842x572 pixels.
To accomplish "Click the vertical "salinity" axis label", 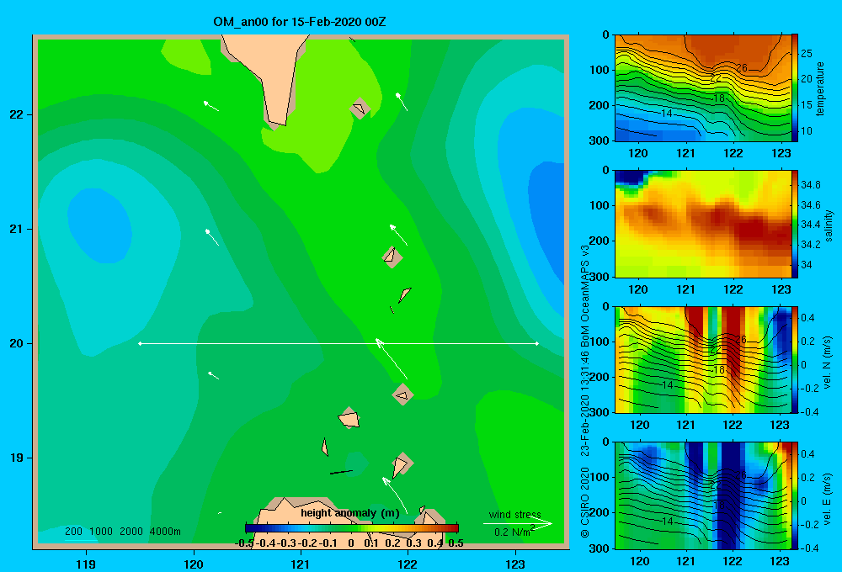I will point(829,225).
